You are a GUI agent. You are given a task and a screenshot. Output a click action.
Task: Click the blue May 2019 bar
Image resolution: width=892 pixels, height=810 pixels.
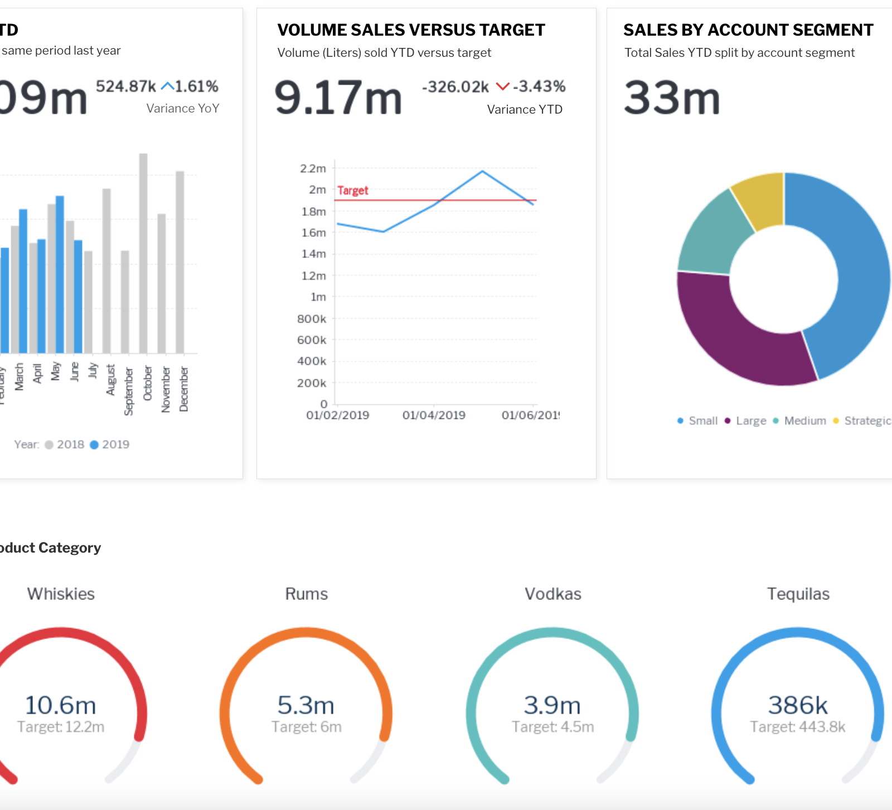[60, 273]
